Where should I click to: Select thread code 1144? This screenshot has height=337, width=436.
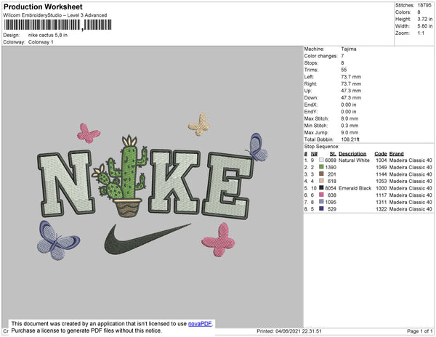click(x=381, y=174)
